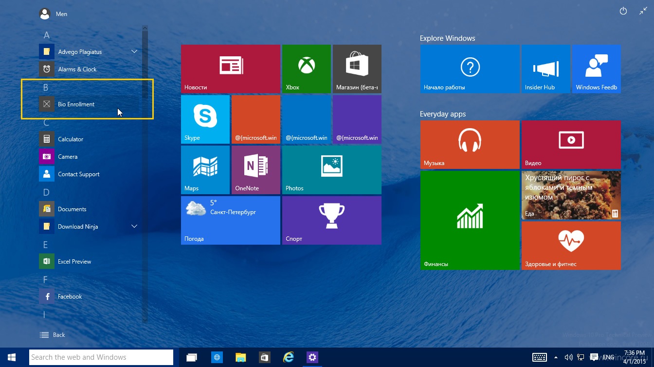
Task: Click the letter F group header
Action: point(45,280)
